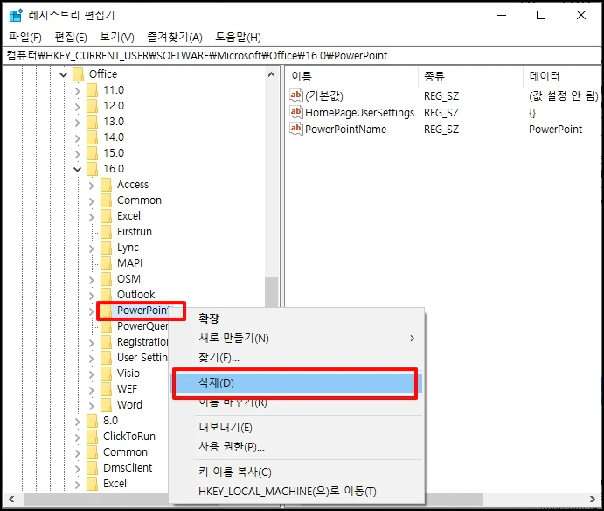Click the string icon of (기본값) value

tap(296, 95)
